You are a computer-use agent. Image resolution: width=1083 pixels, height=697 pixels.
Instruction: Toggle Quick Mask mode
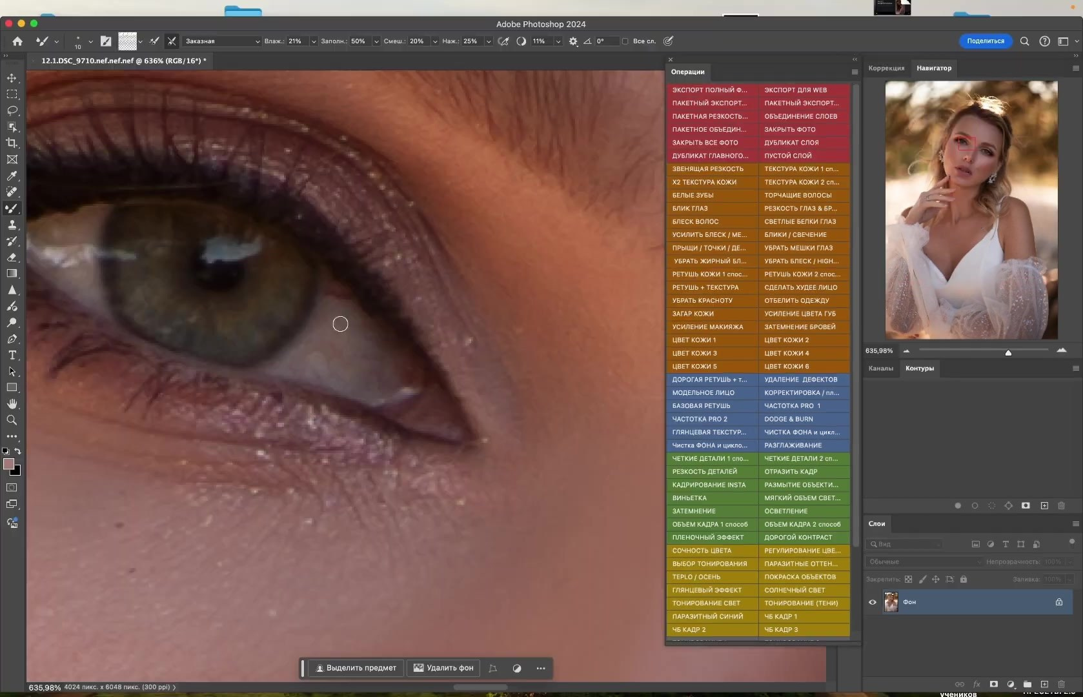tap(12, 488)
